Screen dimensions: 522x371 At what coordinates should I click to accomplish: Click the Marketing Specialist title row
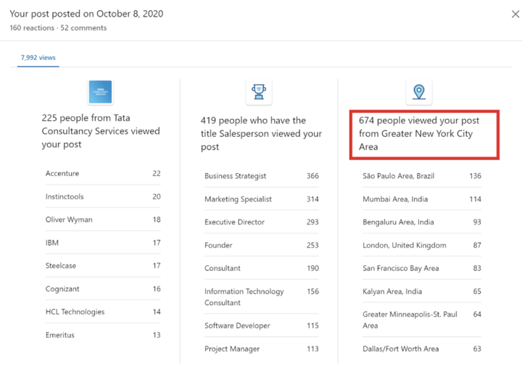(x=261, y=199)
